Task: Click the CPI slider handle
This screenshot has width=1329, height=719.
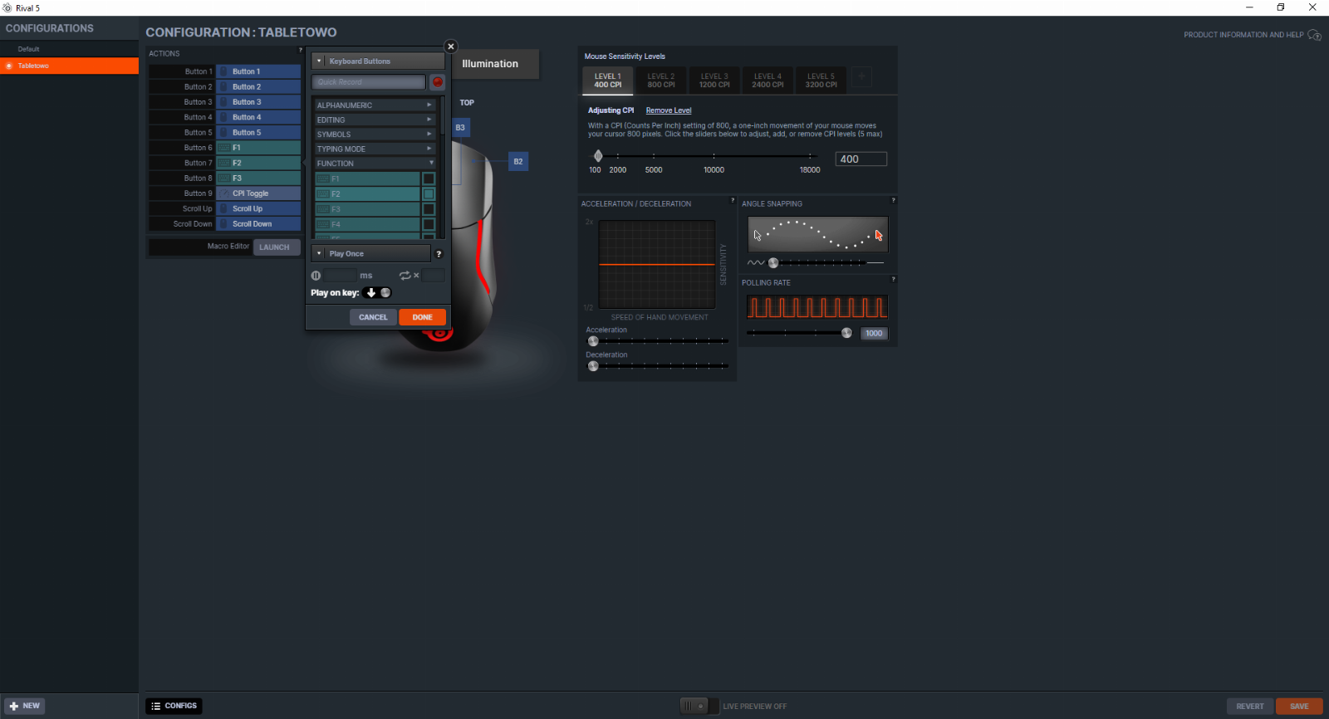Action: click(598, 156)
